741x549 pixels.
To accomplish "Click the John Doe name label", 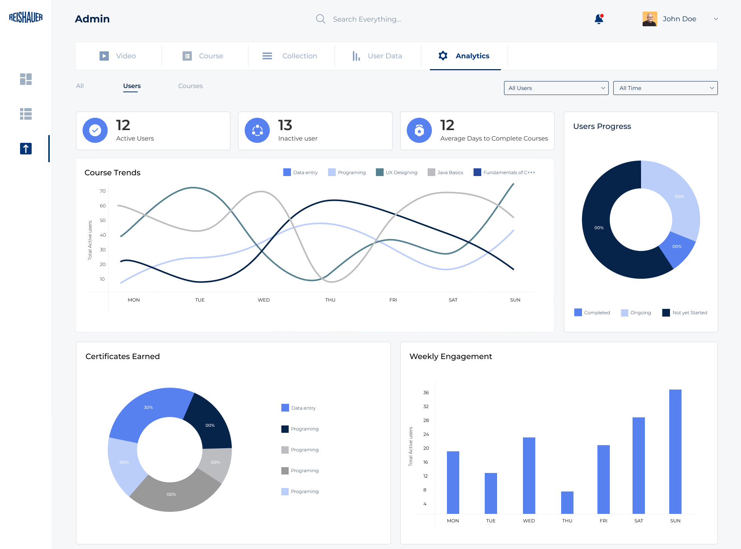I will [680, 19].
